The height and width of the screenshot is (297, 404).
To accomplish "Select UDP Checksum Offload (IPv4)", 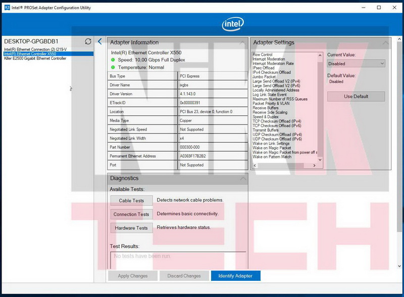I will [277, 135].
